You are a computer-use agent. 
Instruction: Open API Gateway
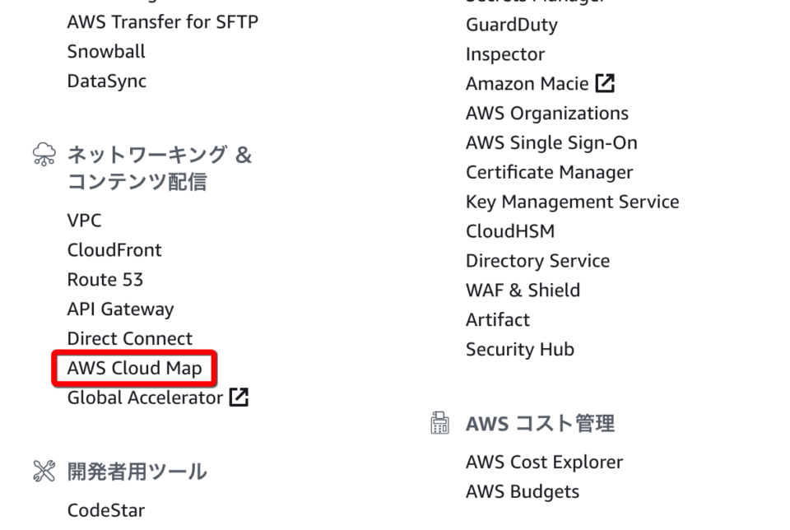pos(121,309)
